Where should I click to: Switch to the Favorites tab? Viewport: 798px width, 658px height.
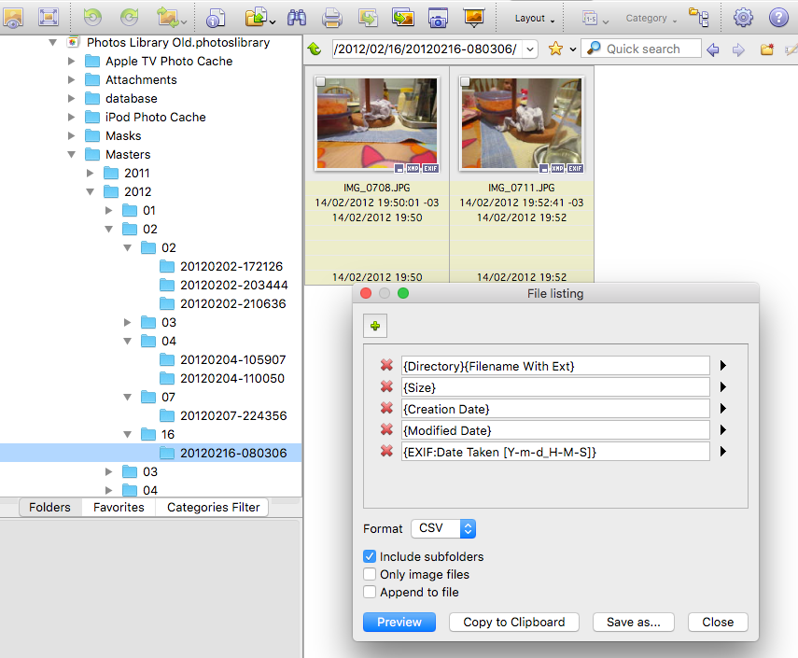tap(119, 508)
